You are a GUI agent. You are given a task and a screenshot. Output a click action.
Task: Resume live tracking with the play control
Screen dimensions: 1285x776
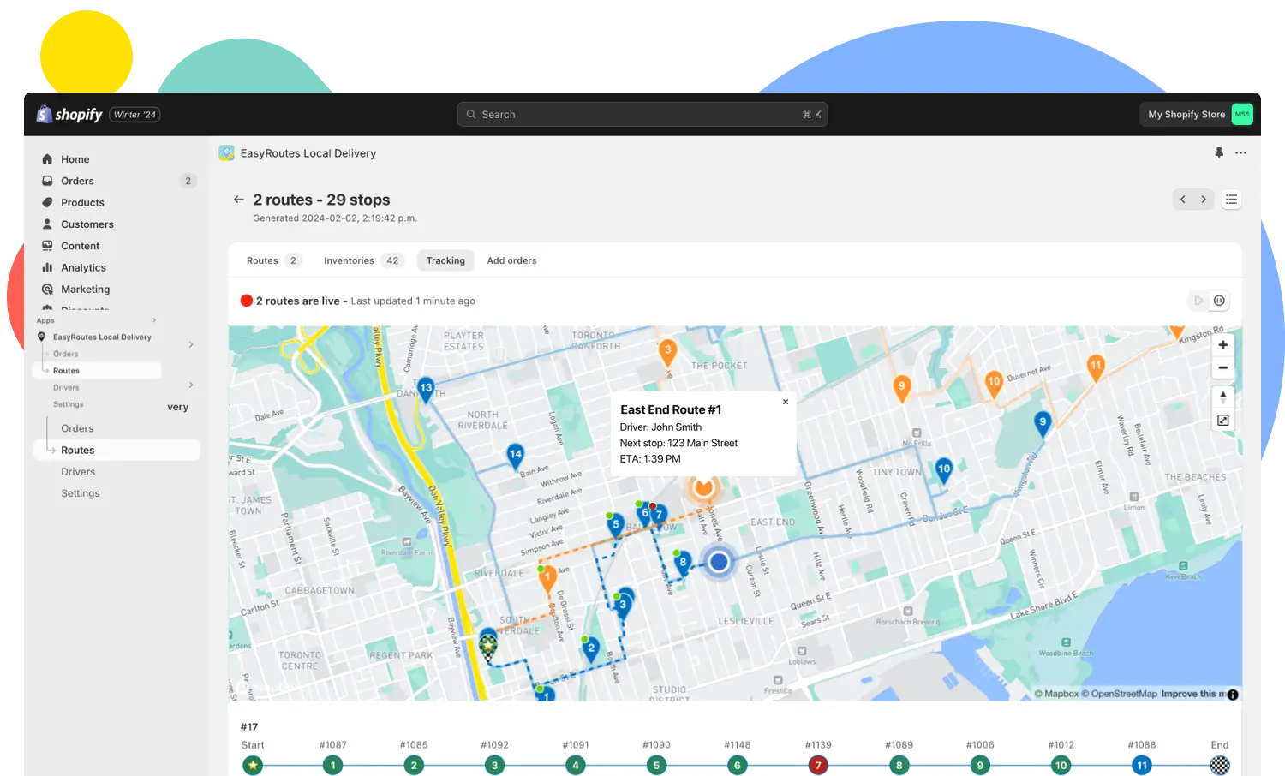[x=1198, y=301]
